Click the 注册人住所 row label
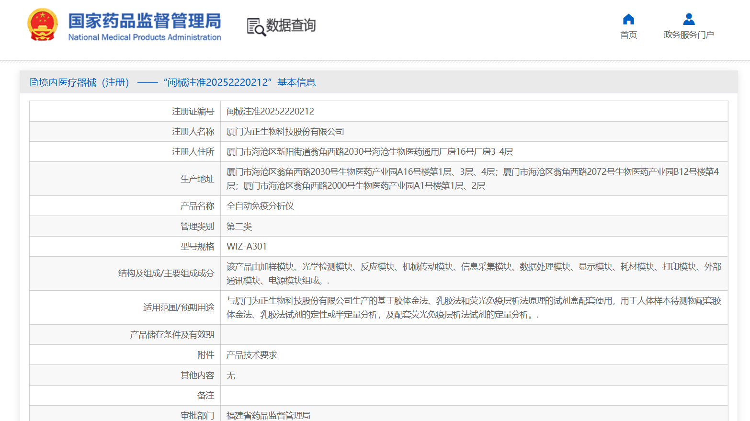 (193, 152)
